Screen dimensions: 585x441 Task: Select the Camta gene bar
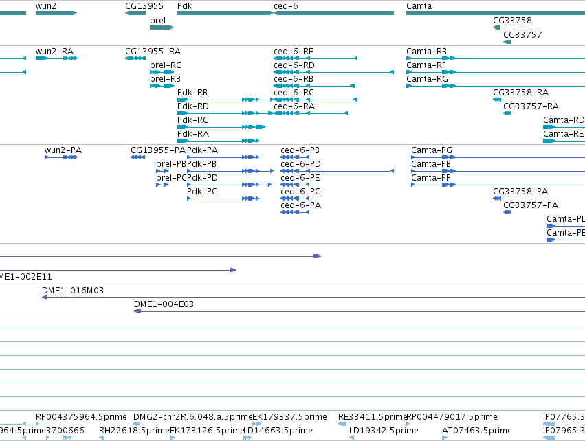[x=496, y=13]
